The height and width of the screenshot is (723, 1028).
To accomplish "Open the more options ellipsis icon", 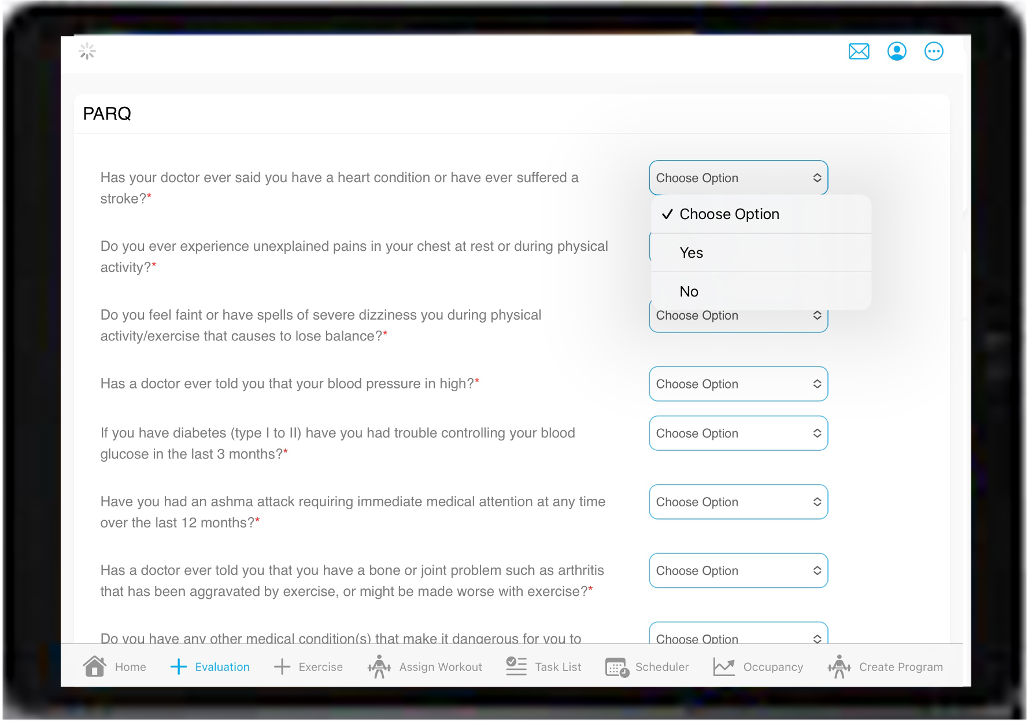I will click(934, 52).
